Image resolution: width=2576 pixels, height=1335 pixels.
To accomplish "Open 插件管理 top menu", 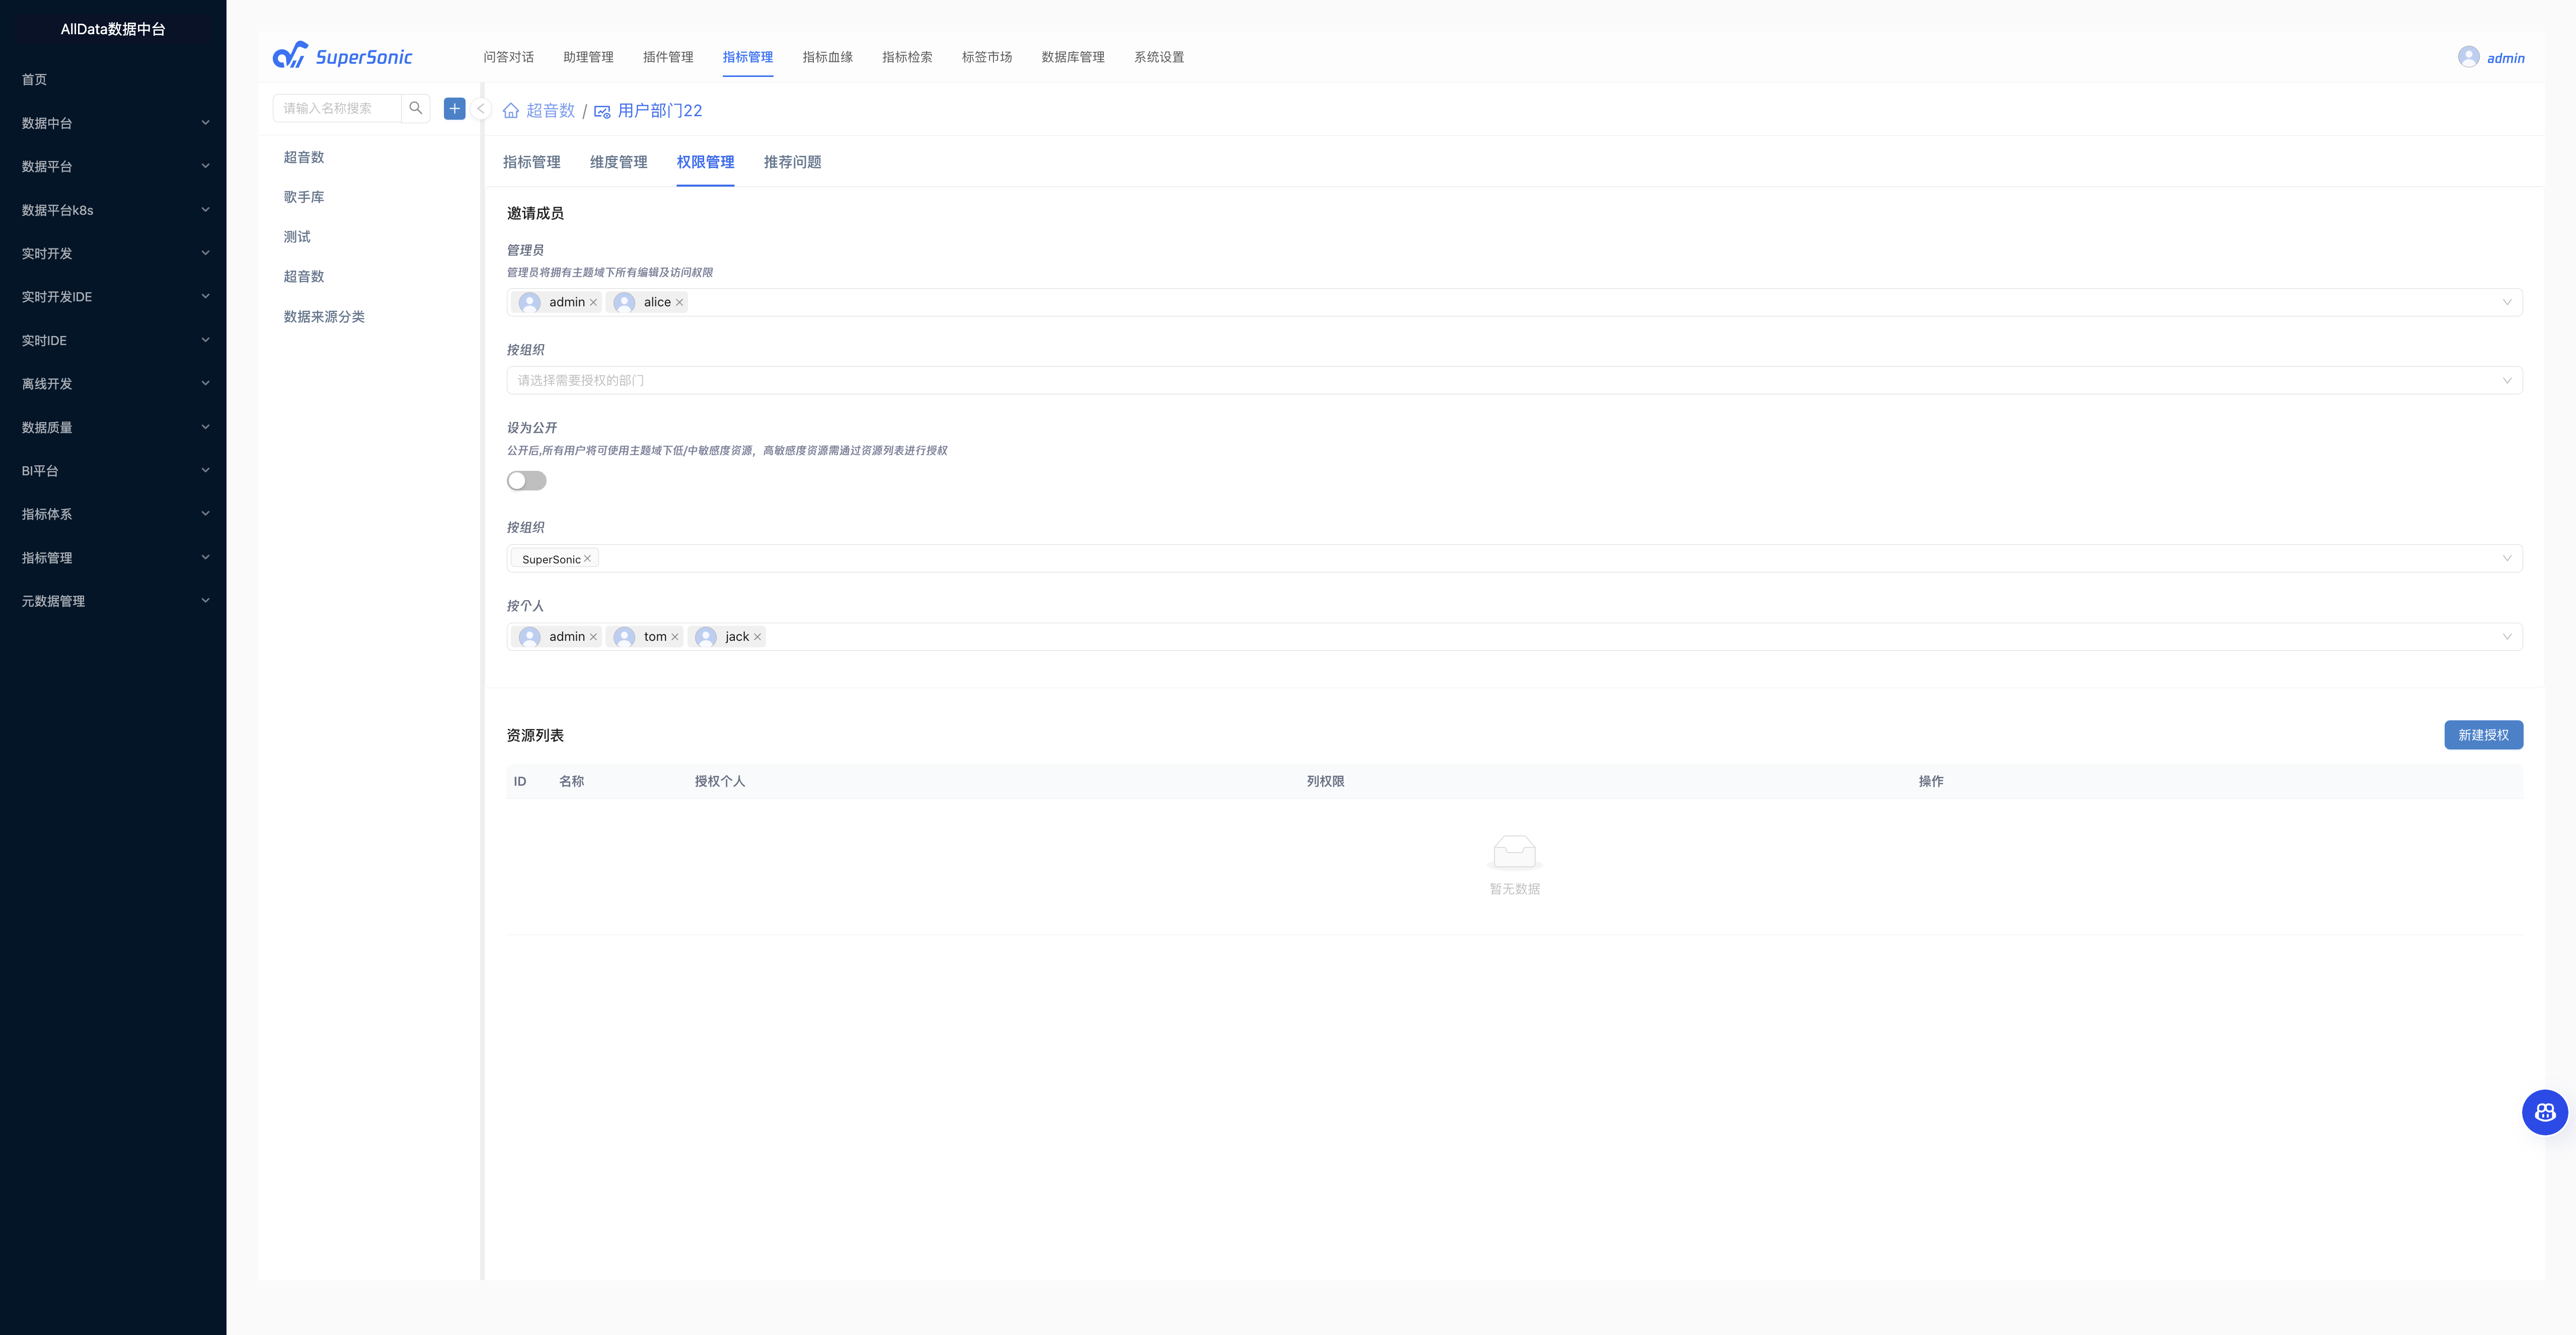I will [x=668, y=57].
